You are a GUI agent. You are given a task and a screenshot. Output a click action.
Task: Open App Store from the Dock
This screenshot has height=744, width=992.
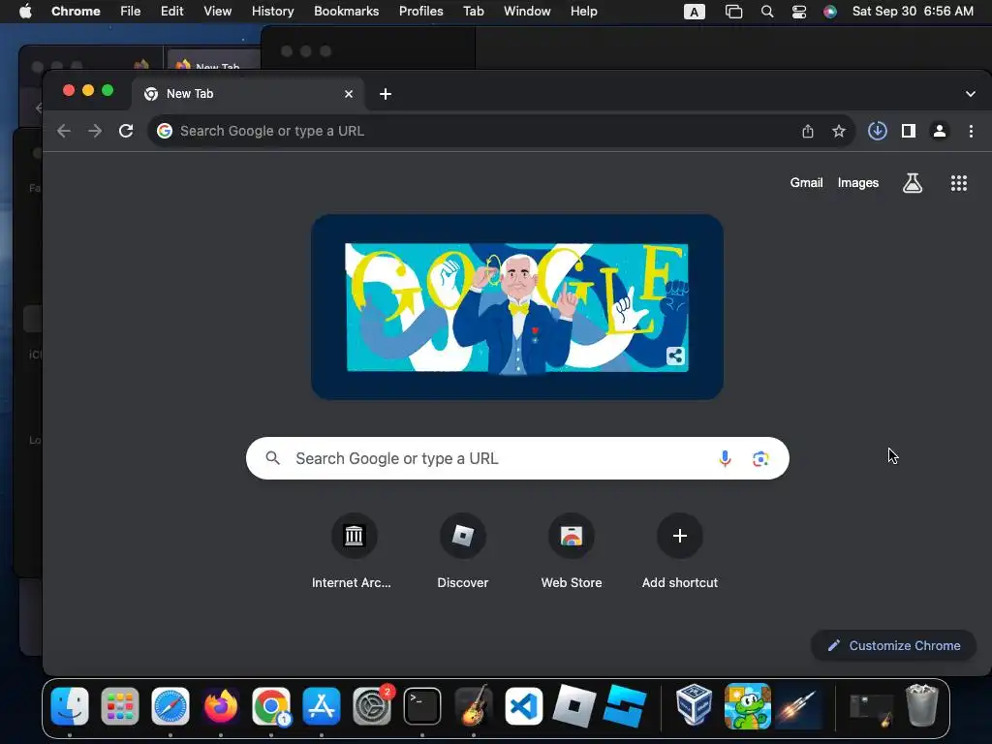tap(322, 705)
